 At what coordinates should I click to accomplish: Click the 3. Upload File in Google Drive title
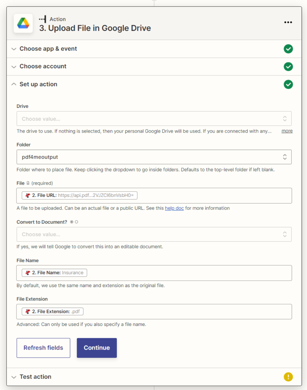pos(95,28)
